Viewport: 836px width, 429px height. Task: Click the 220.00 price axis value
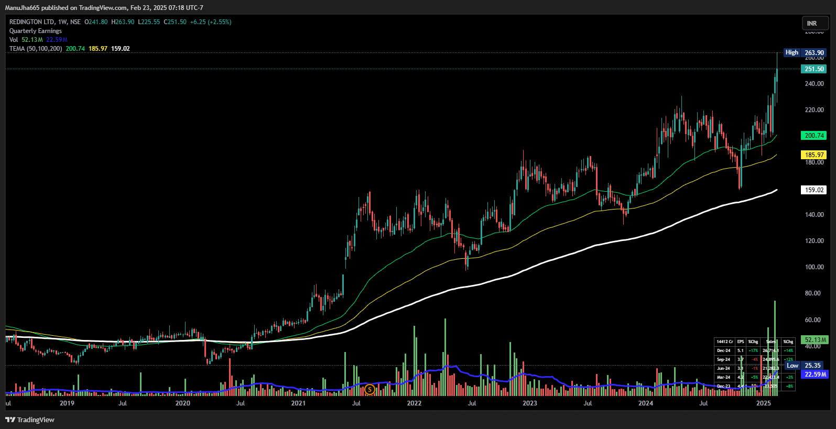click(x=814, y=110)
